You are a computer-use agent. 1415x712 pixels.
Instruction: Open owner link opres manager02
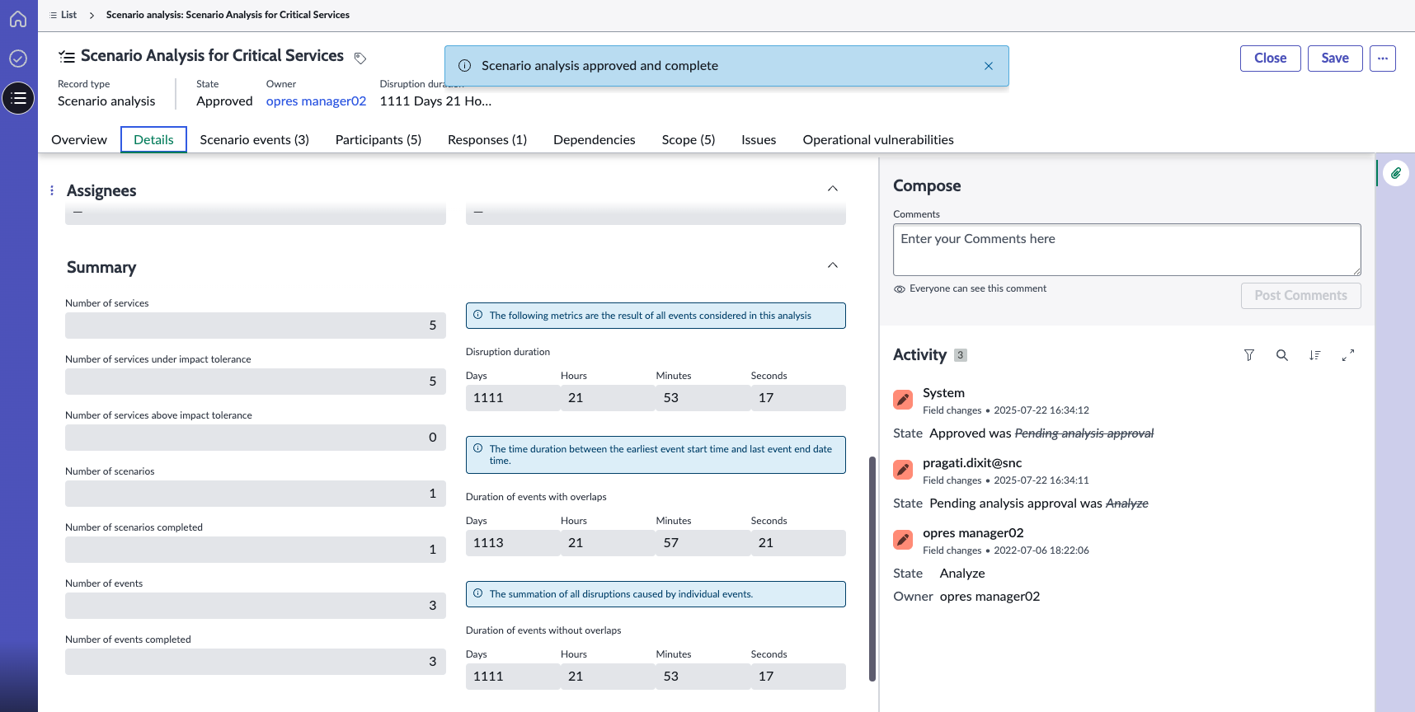[316, 101]
